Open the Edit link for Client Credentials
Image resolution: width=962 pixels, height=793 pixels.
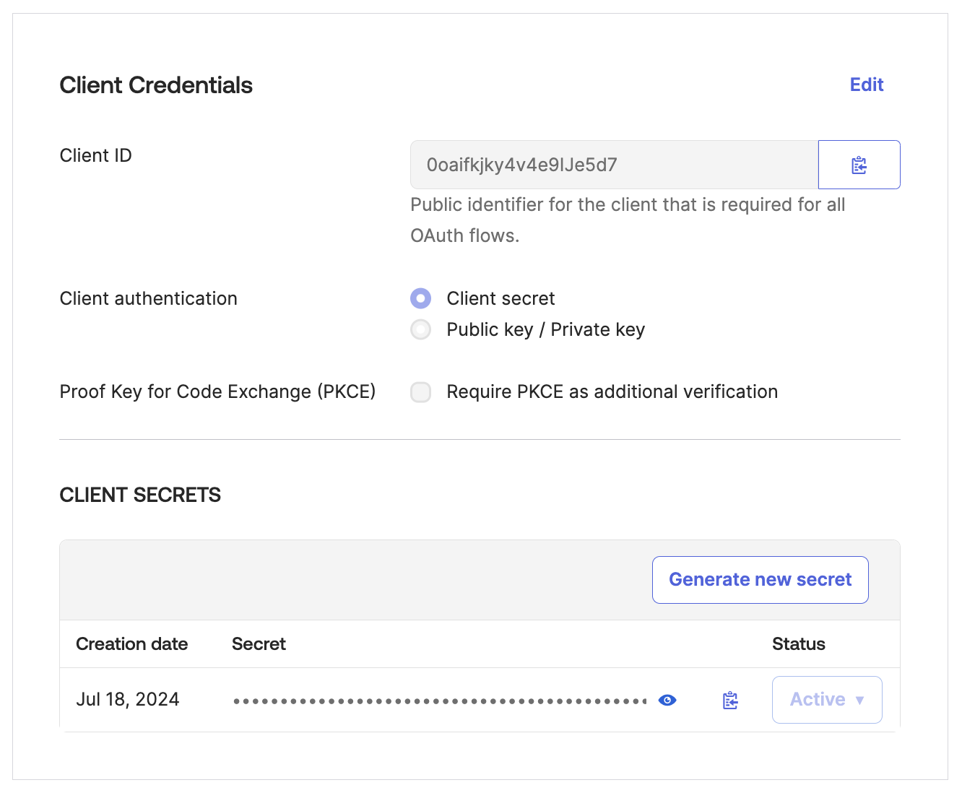pyautogui.click(x=866, y=84)
